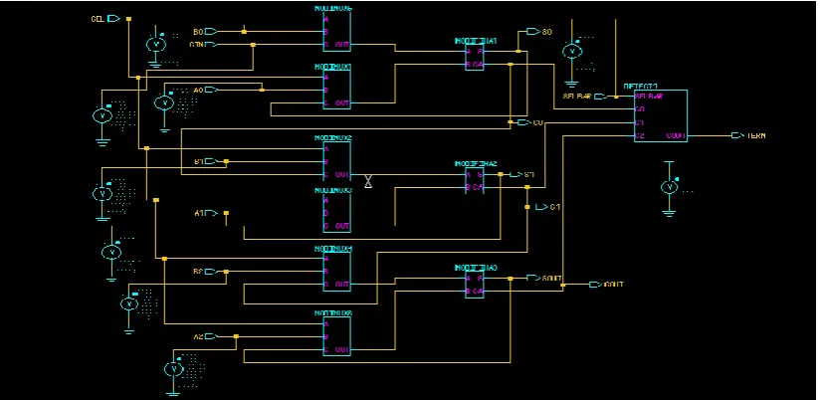Select the voltage source wired to B2

(128, 303)
